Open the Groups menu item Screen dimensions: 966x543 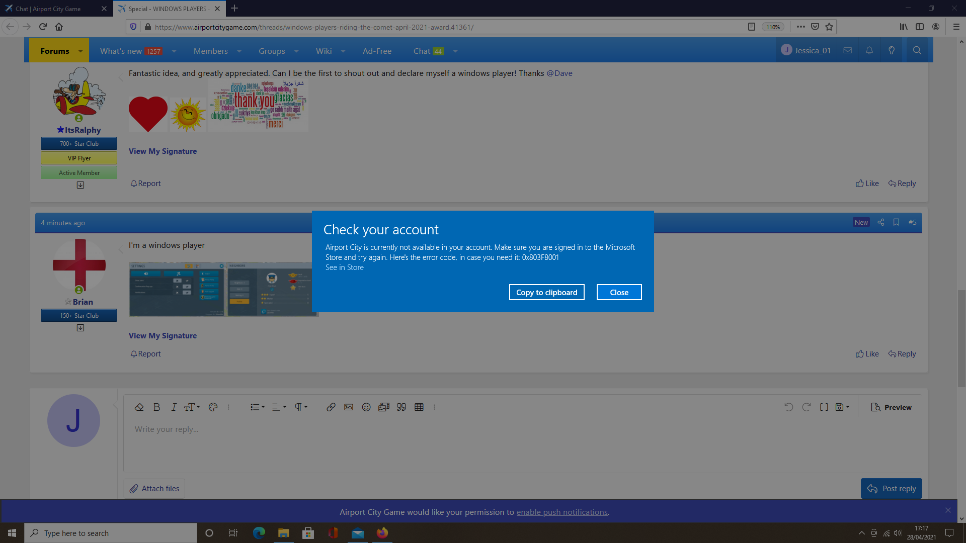272,51
